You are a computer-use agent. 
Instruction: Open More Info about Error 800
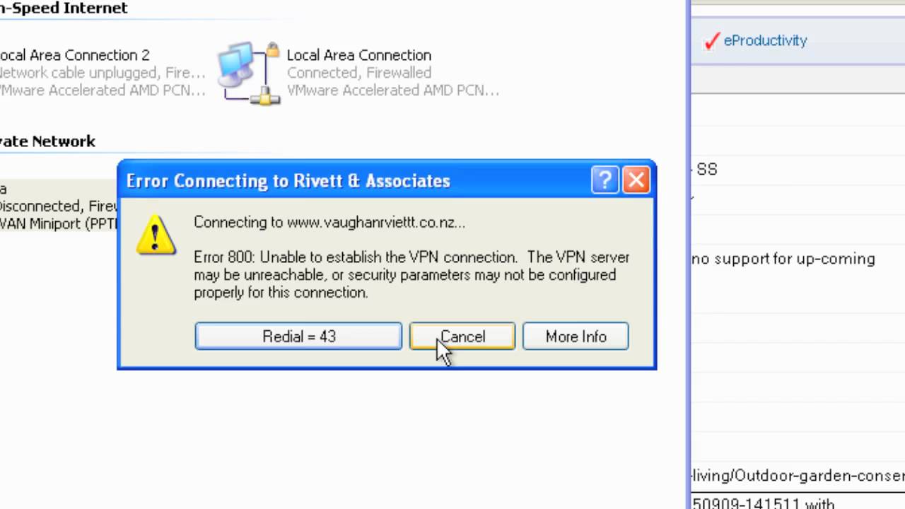coord(576,337)
